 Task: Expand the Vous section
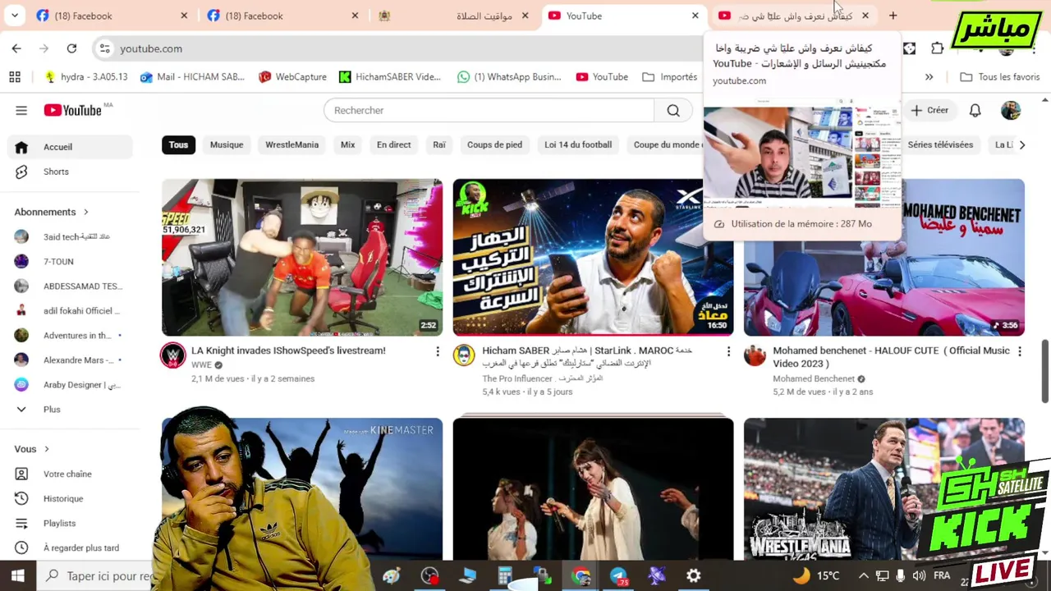click(32, 449)
